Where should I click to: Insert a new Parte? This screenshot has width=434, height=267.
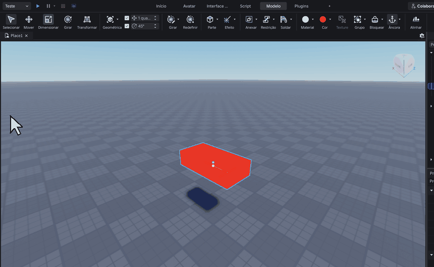coord(210,19)
